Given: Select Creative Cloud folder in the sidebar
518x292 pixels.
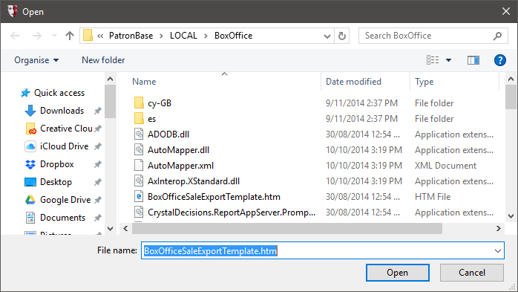Looking at the screenshot, I should (66, 129).
